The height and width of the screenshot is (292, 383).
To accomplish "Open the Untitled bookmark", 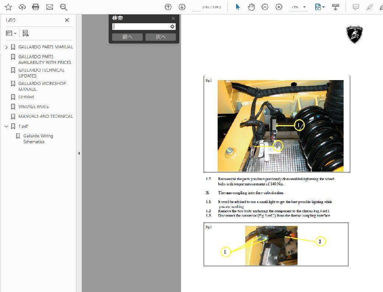I will 26,97.
